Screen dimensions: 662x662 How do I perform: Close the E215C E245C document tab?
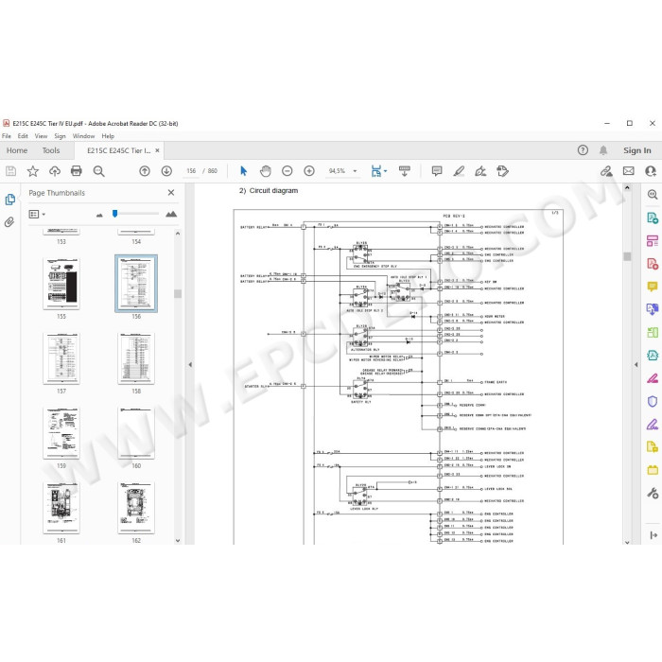pyautogui.click(x=157, y=150)
